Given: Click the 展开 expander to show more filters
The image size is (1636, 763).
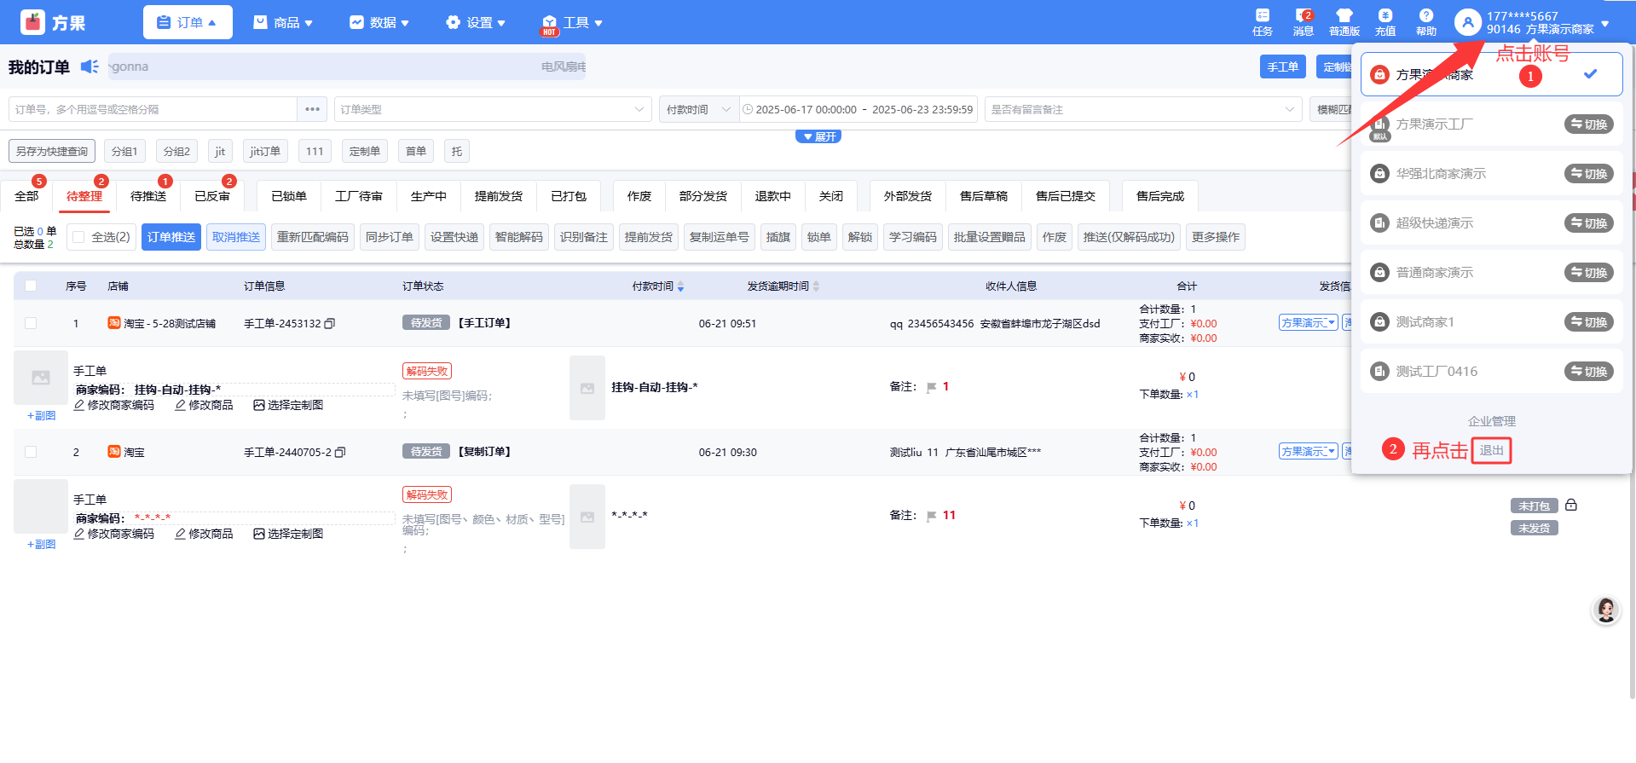Looking at the screenshot, I should (818, 136).
